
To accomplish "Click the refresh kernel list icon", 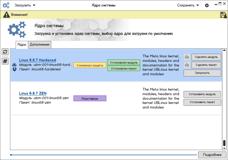I will click(x=5, y=51).
